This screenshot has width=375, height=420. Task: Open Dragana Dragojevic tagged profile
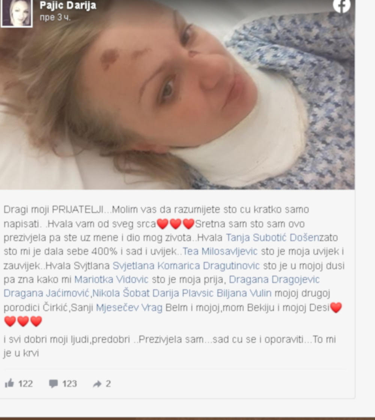[274, 280]
